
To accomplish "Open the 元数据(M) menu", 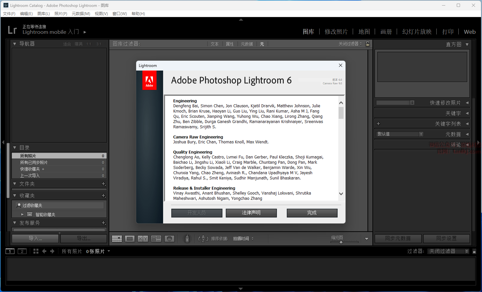I will click(x=81, y=14).
